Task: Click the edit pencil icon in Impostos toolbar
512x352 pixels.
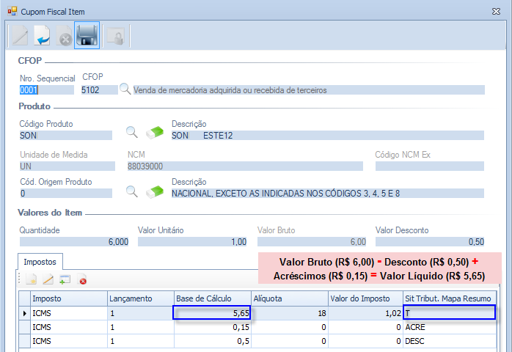Action: pyautogui.click(x=48, y=279)
